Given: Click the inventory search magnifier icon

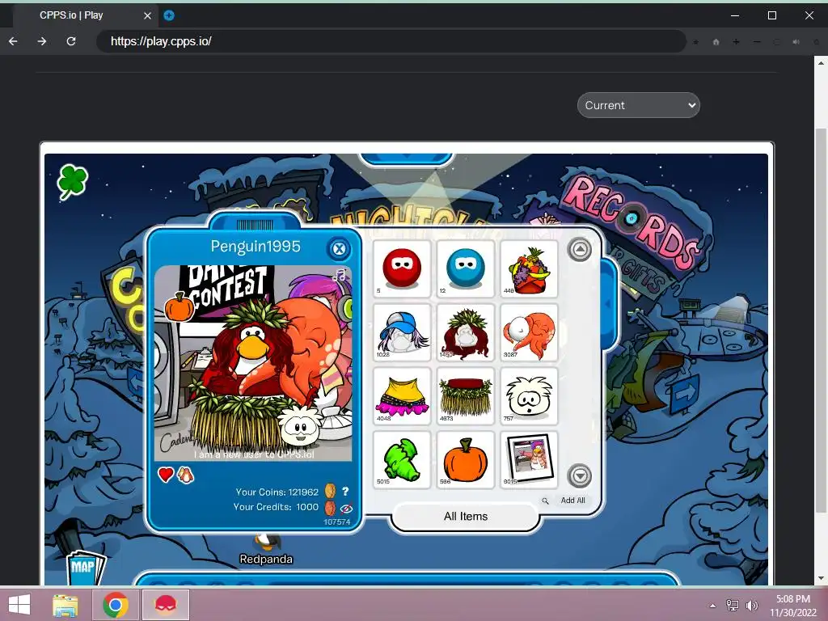Looking at the screenshot, I should coord(545,501).
